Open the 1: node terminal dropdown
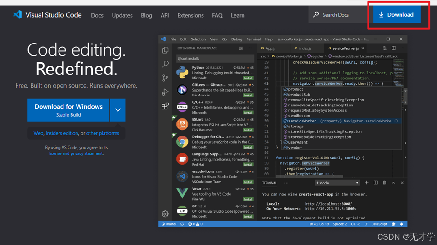Viewport: 437px width, 245px height. tap(337, 183)
